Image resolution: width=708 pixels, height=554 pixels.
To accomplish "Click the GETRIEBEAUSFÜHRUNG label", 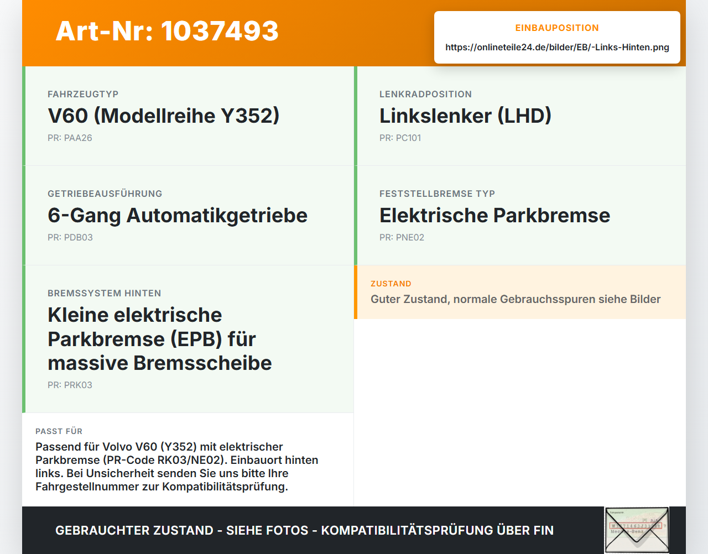I will (105, 194).
